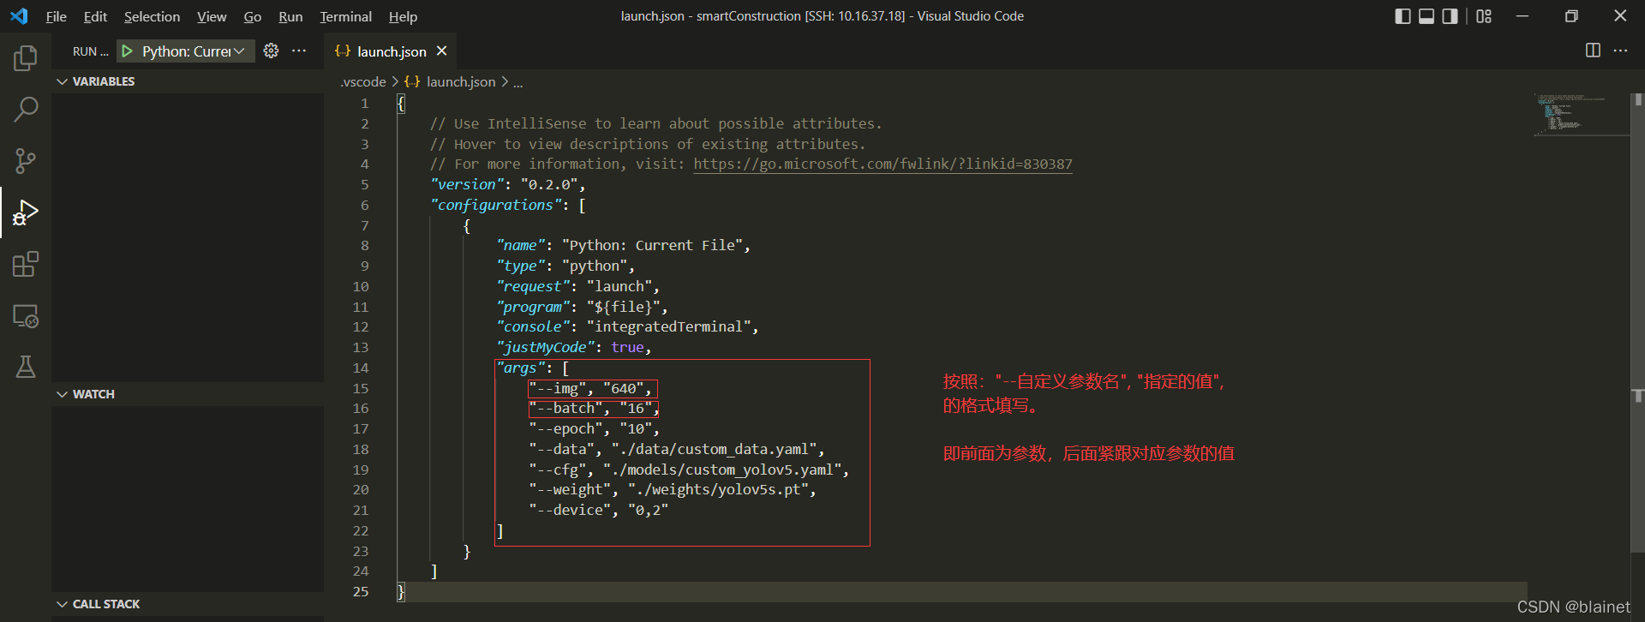Screen dimensions: 1645x622
Task: Click "Python: Current File" name value
Action: click(652, 245)
